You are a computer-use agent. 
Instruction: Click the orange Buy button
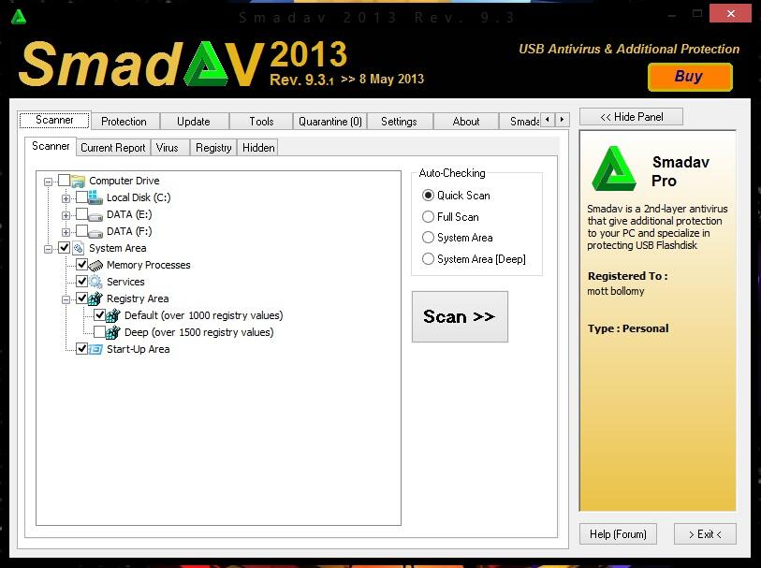(x=690, y=77)
